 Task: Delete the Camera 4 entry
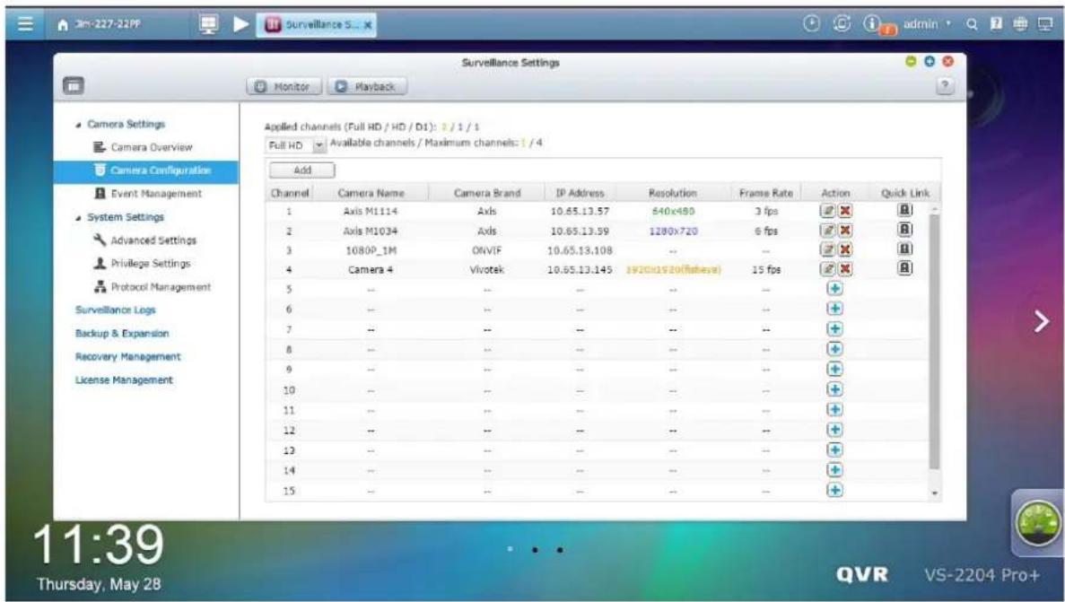(x=844, y=269)
